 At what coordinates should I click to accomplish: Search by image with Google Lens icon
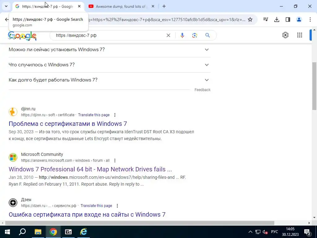[194, 35]
